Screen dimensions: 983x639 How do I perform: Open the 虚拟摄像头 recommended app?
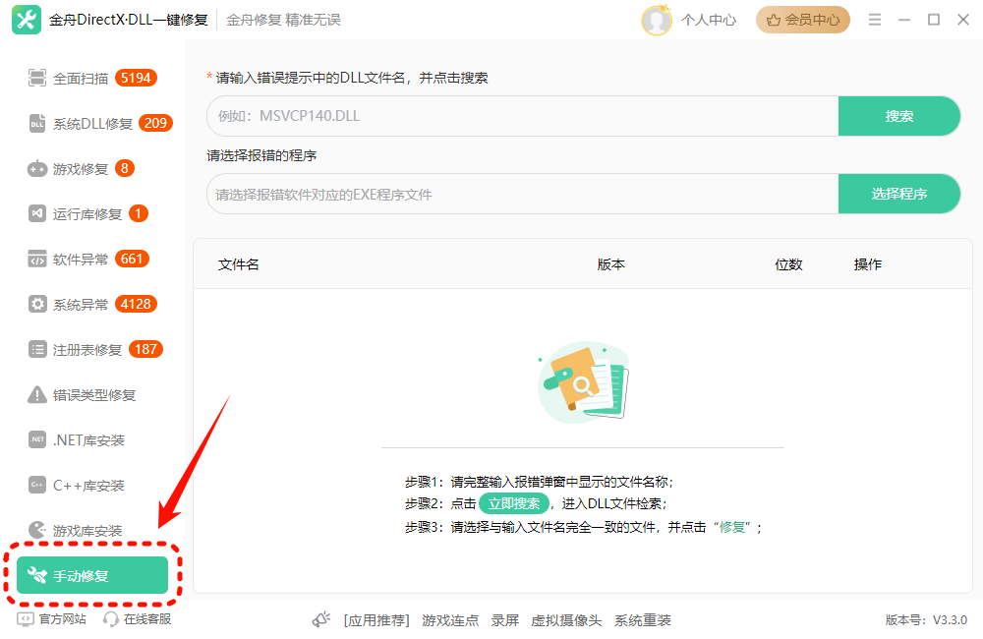pos(566,620)
